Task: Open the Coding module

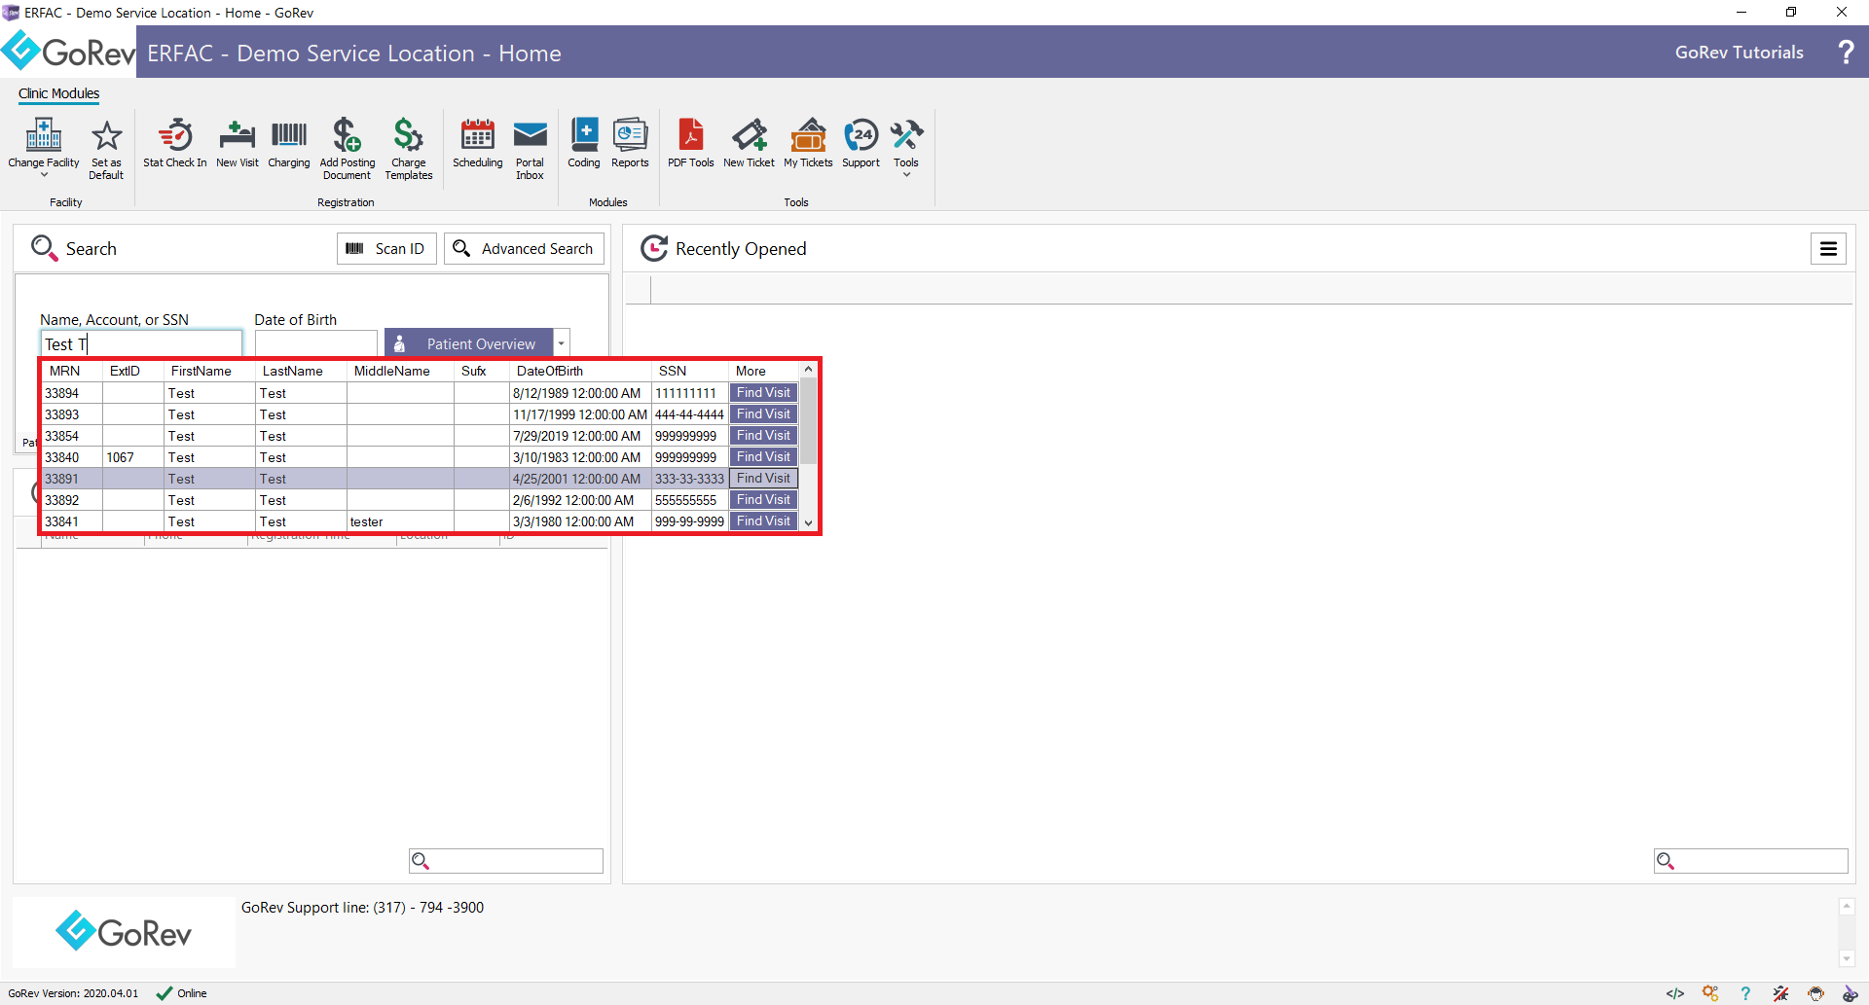Action: 584,143
